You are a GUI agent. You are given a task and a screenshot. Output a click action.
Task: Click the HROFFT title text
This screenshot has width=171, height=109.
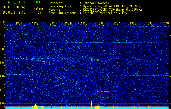pos(17,2)
